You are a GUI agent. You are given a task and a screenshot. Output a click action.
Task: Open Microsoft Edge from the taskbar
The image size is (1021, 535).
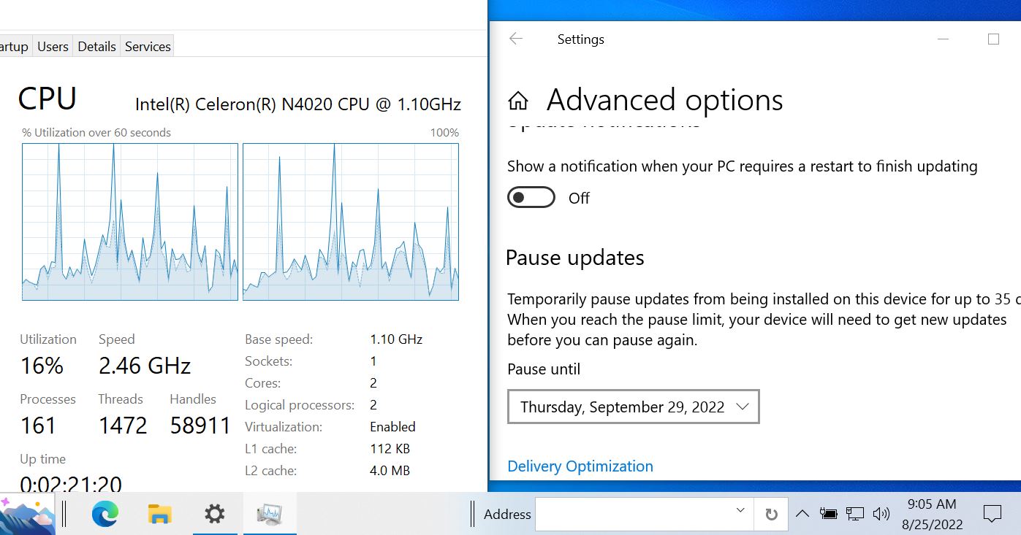tap(105, 515)
